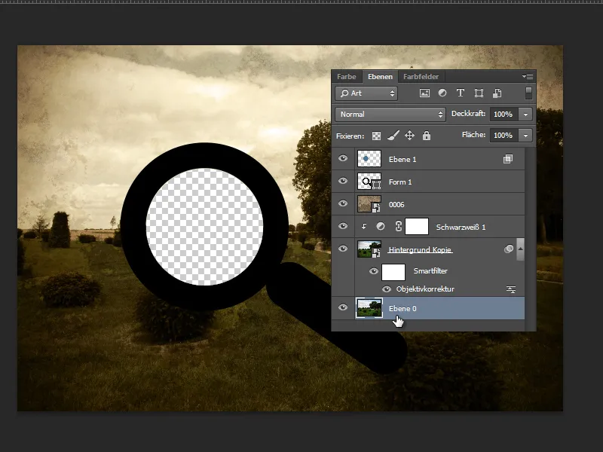Open the Art filter type dropdown
603x452 pixels.
click(366, 93)
